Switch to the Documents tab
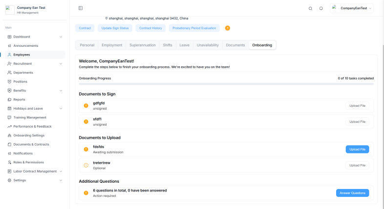This screenshot has width=384, height=209. (x=235, y=45)
